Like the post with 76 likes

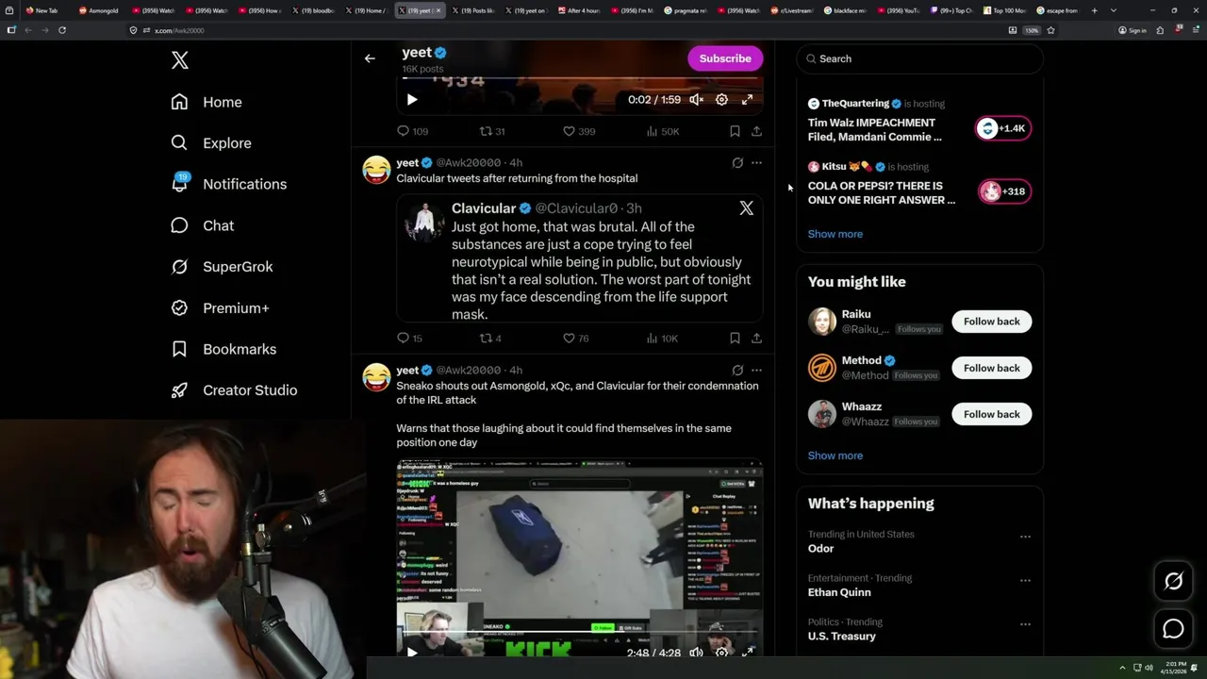click(576, 338)
